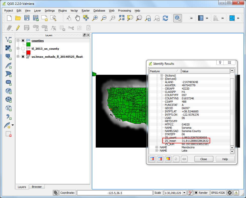Click Add PostGIS Layers elephant icon
Image resolution: width=246 pixels, height=198 pixels.
[9, 57]
